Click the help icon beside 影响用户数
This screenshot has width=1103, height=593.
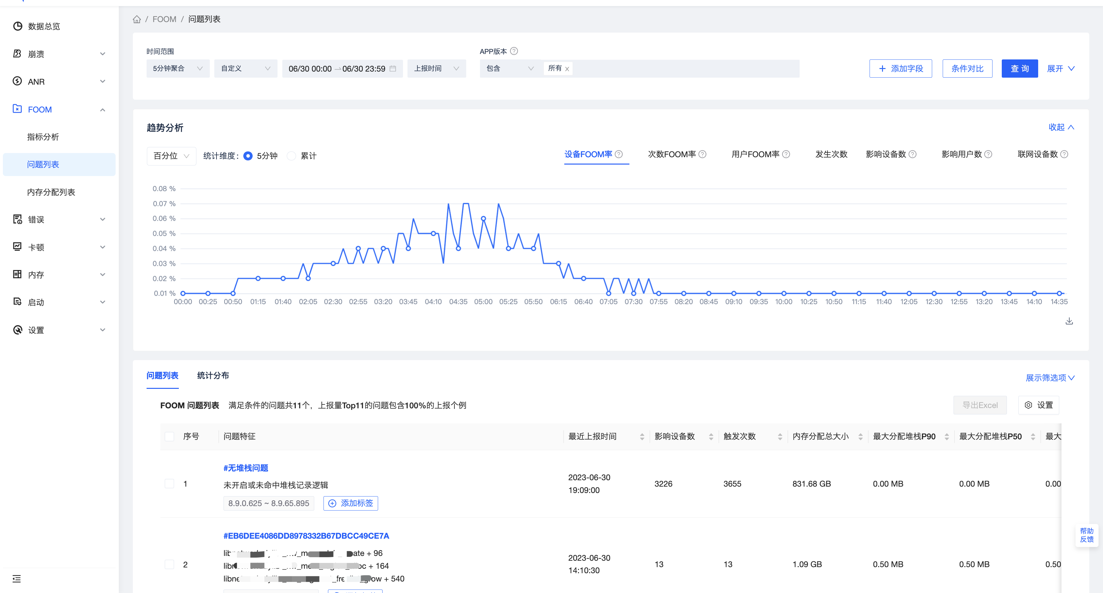988,154
